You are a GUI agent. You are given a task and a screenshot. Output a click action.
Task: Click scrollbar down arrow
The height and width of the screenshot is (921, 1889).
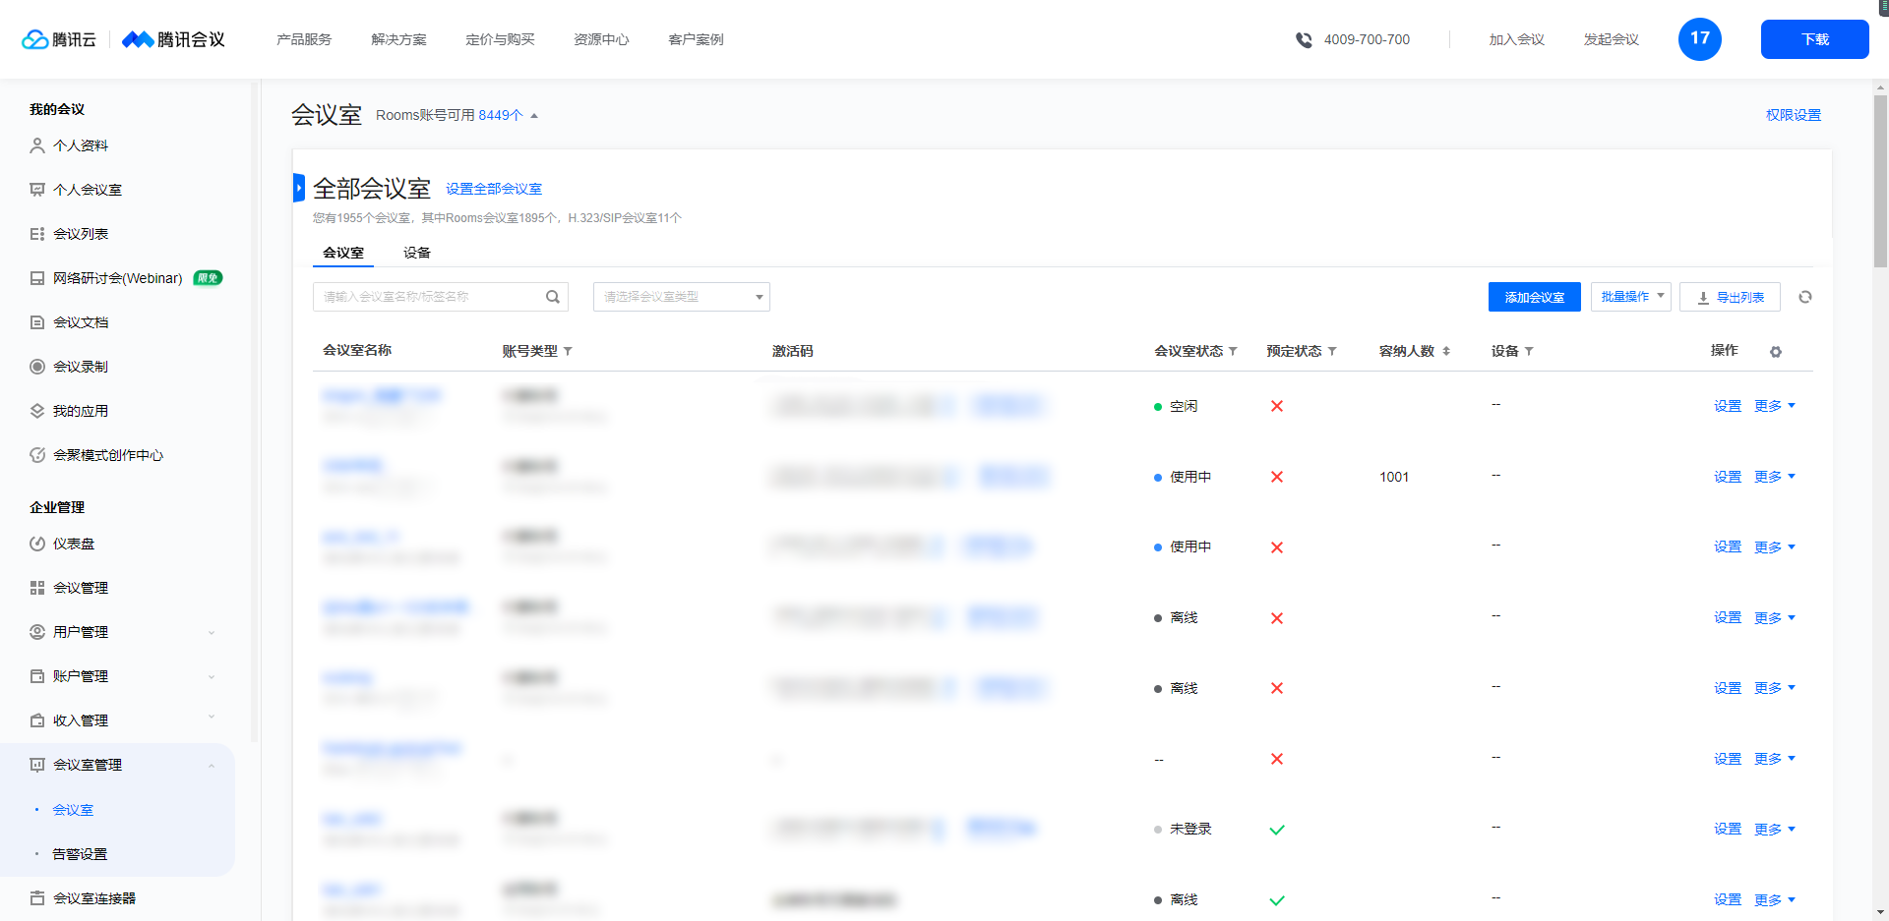[x=1880, y=912]
